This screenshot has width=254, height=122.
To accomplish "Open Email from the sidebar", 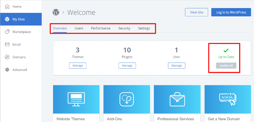I will 21,44.
